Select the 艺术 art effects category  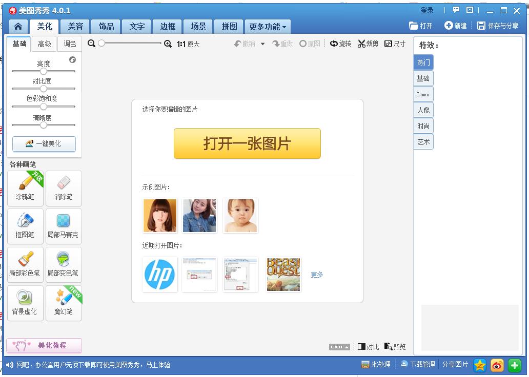[x=423, y=142]
